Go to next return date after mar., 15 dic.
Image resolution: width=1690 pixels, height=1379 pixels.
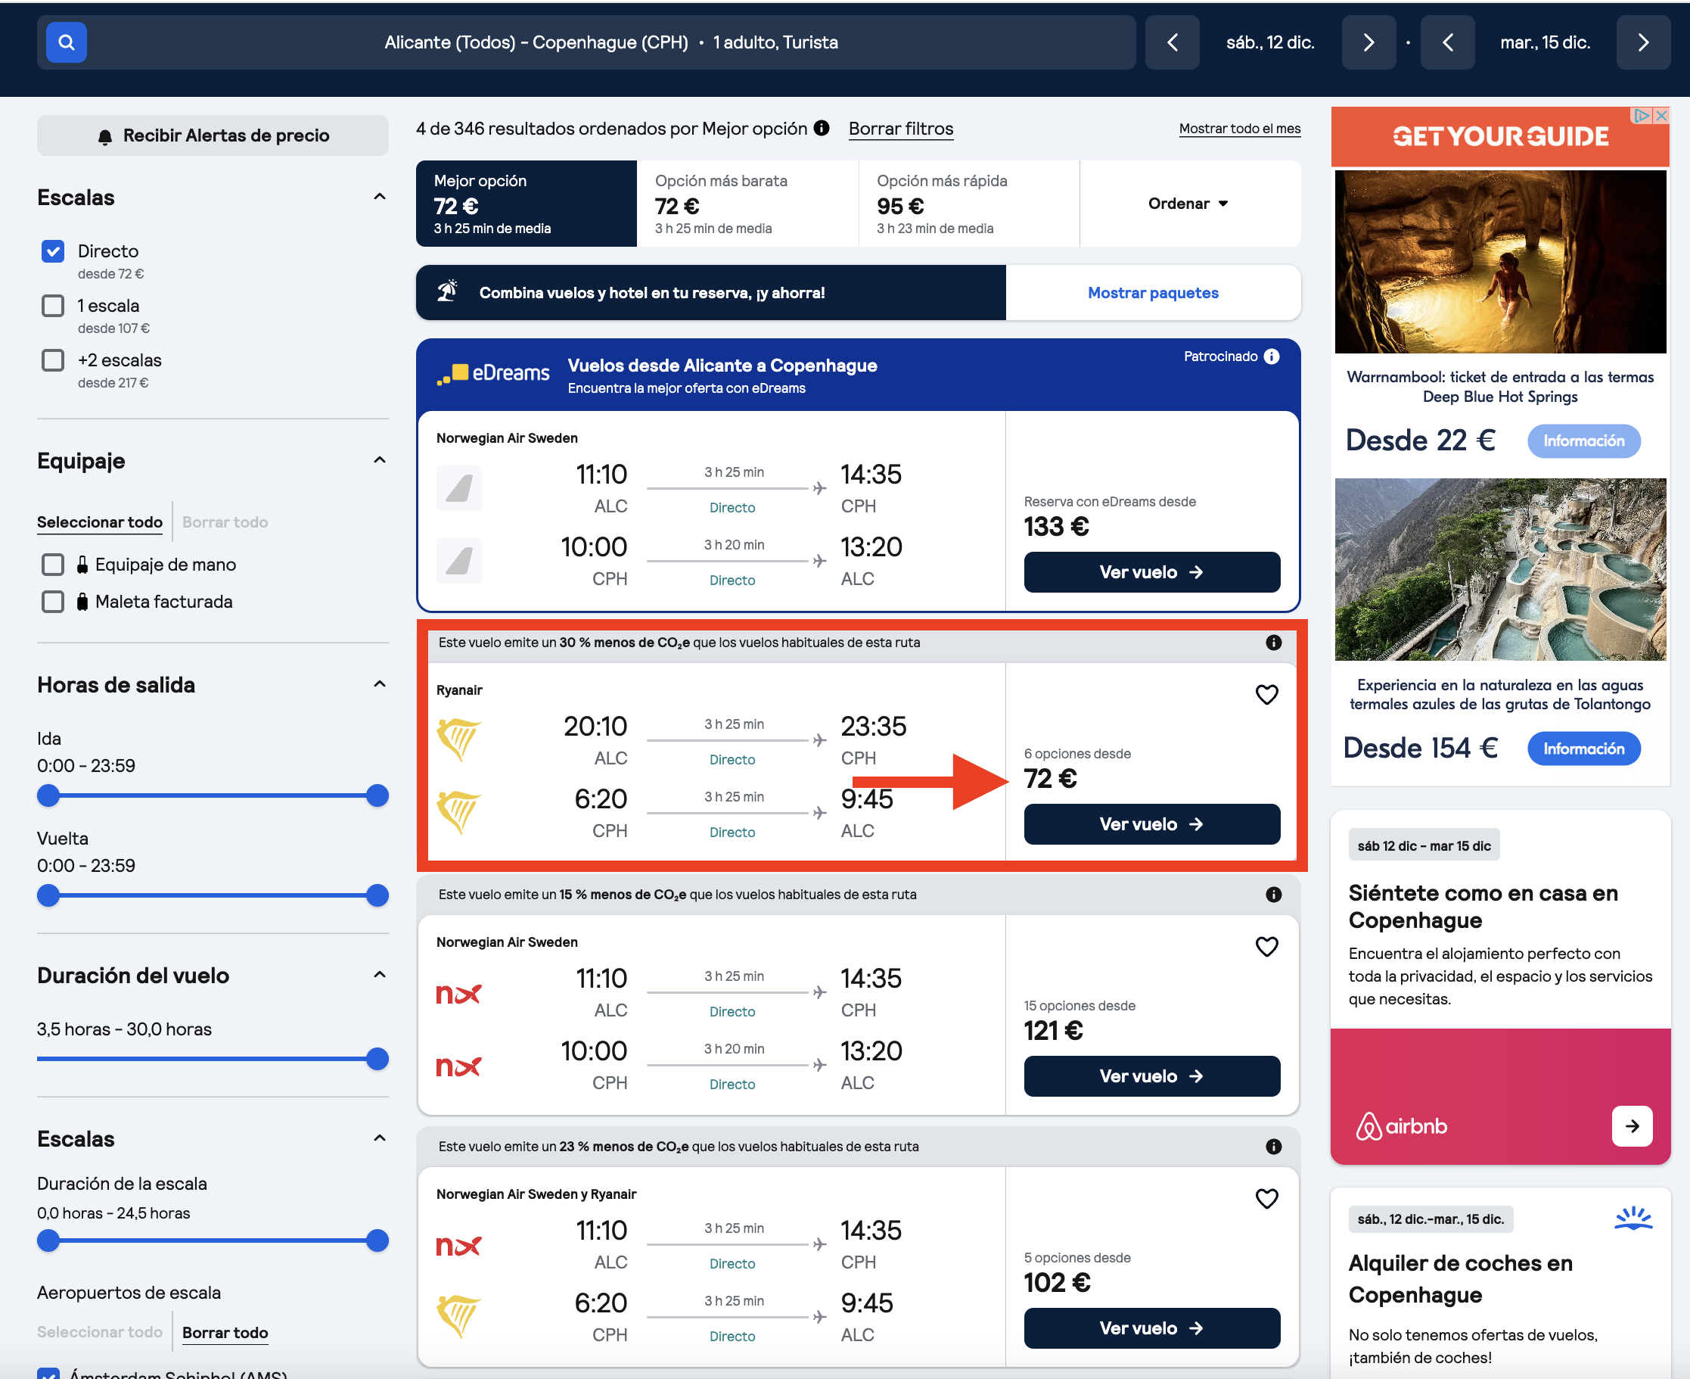coord(1643,42)
